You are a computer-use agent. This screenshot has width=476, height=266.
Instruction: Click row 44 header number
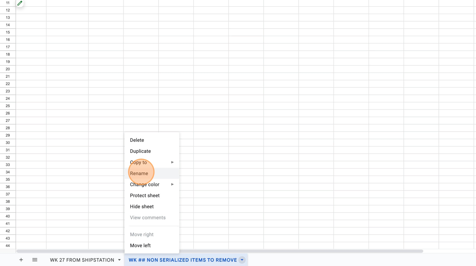(x=8, y=246)
